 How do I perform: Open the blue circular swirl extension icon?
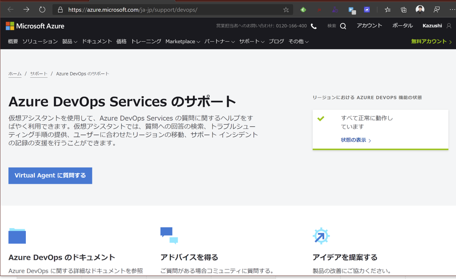click(367, 10)
